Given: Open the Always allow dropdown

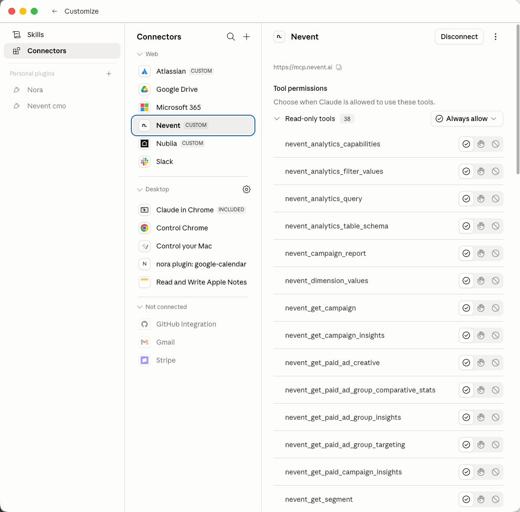Looking at the screenshot, I should [467, 119].
